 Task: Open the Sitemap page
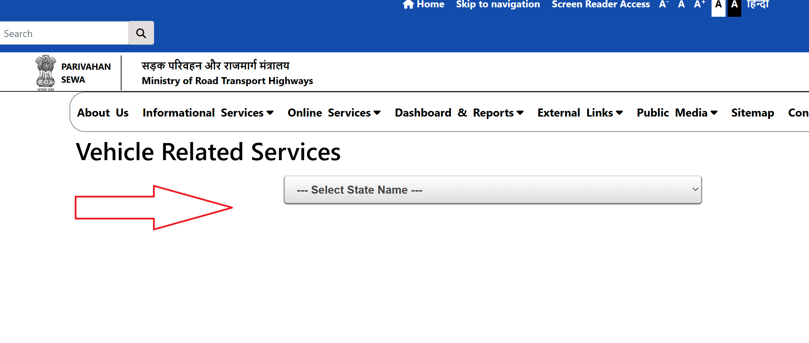click(x=752, y=112)
